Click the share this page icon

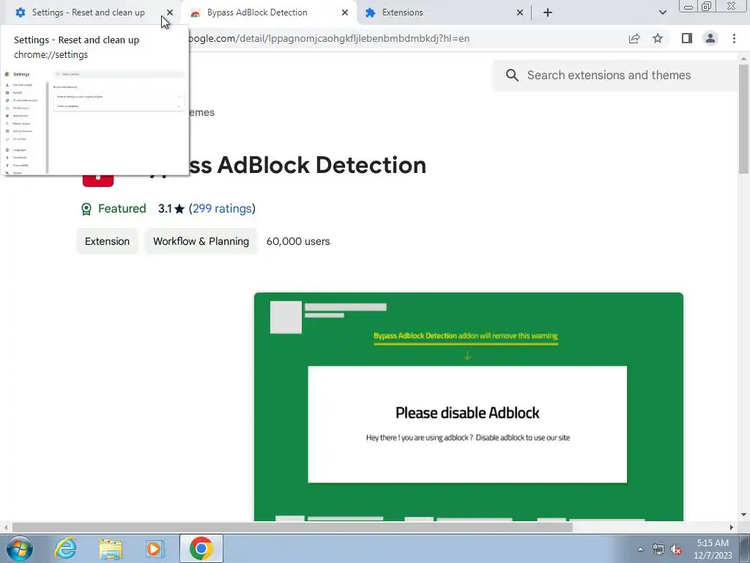pyautogui.click(x=634, y=38)
